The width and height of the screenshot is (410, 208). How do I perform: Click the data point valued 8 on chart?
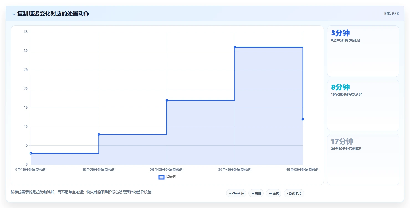pyautogui.click(x=99, y=134)
